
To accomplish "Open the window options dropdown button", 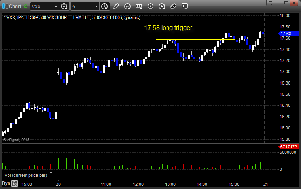I will point(271,3).
